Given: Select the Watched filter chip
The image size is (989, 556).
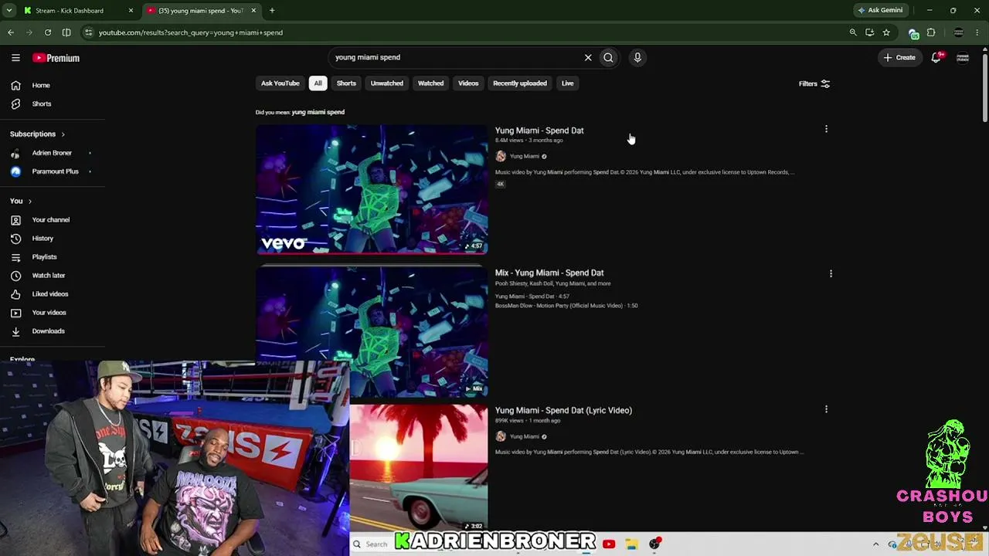Looking at the screenshot, I should click(431, 83).
